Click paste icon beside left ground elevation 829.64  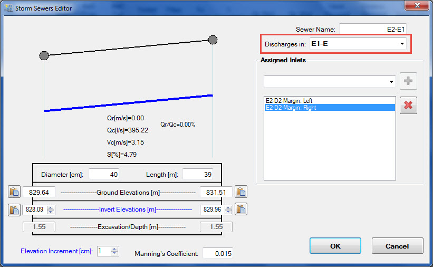pos(14,192)
